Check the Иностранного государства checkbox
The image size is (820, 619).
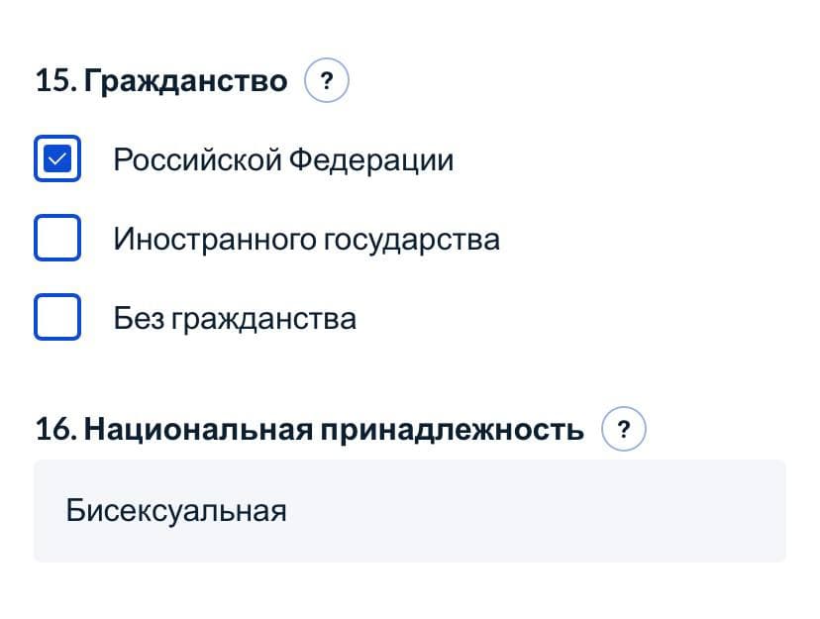tap(57, 239)
